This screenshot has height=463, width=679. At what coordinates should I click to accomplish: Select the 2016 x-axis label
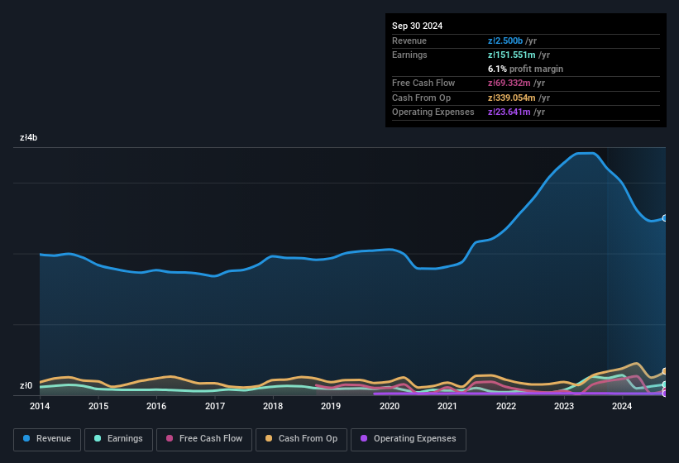[156, 406]
